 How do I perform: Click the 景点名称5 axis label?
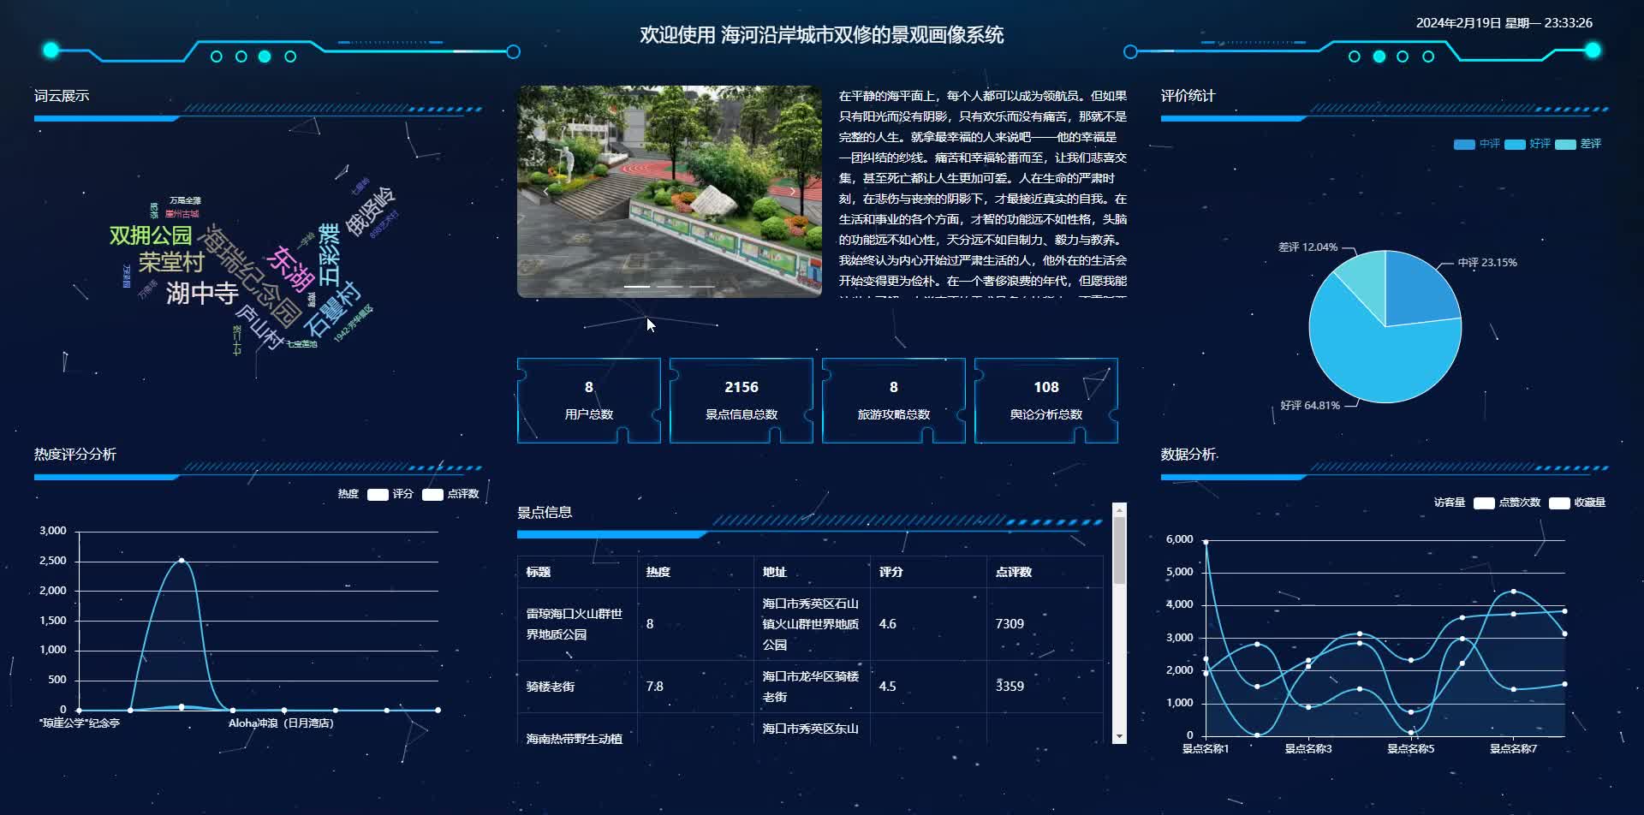[x=1411, y=749]
